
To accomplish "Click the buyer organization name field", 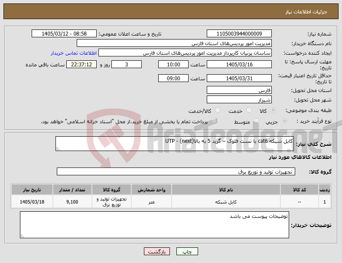I will [x=174, y=43].
